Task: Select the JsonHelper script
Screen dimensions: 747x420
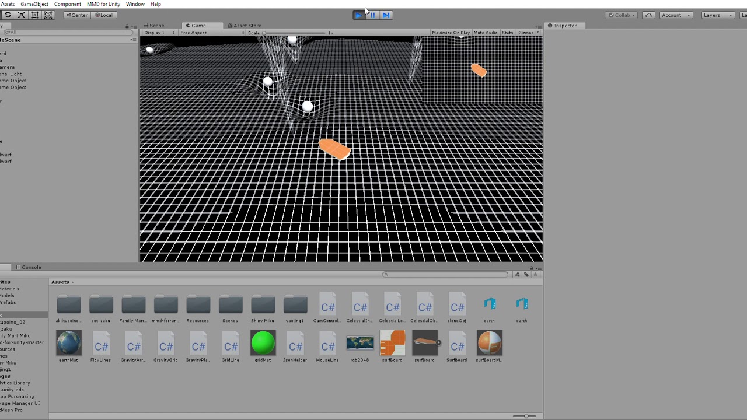Action: 295,346
